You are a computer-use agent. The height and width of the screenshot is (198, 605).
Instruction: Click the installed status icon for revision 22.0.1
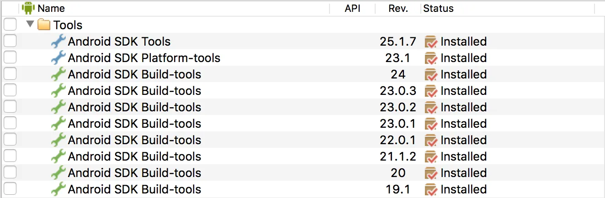tap(431, 141)
